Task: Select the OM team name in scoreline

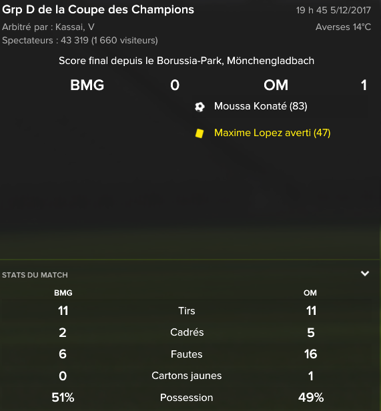Action: coord(276,85)
